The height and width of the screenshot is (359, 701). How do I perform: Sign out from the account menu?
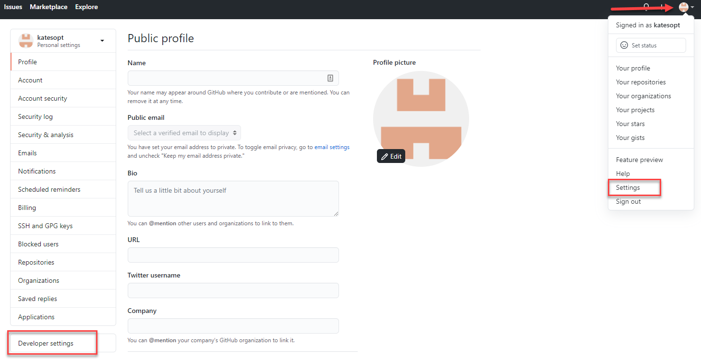(628, 201)
